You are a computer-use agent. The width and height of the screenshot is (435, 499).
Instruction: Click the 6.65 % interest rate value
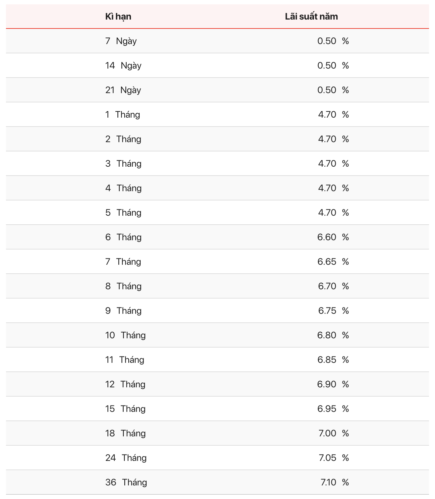click(x=333, y=262)
